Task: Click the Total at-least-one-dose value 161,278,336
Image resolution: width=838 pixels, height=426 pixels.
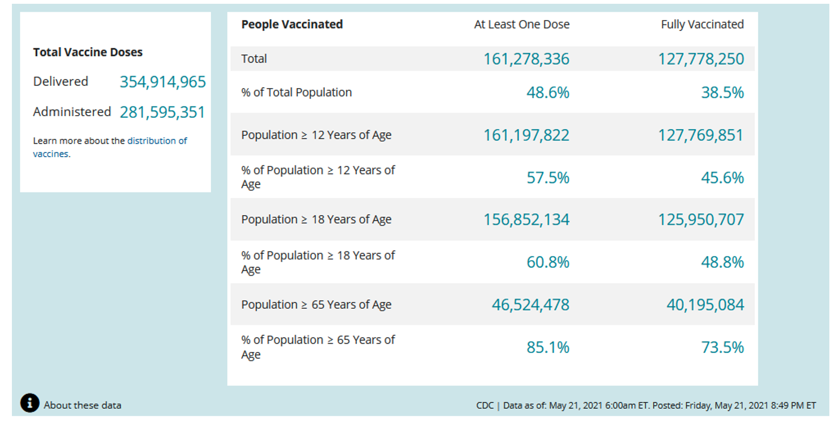Action: 526,59
